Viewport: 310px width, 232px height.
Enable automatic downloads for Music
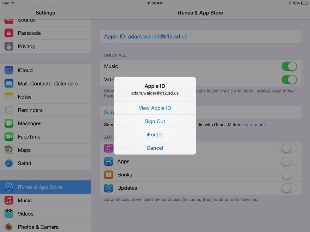click(x=289, y=148)
